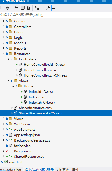This screenshot has width=112, height=171.
Task: Expand the root Controllers folder arrow
Action: coord(3,27)
